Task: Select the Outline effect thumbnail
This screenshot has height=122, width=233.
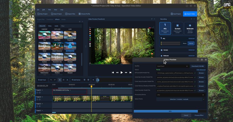Action: tap(44, 58)
